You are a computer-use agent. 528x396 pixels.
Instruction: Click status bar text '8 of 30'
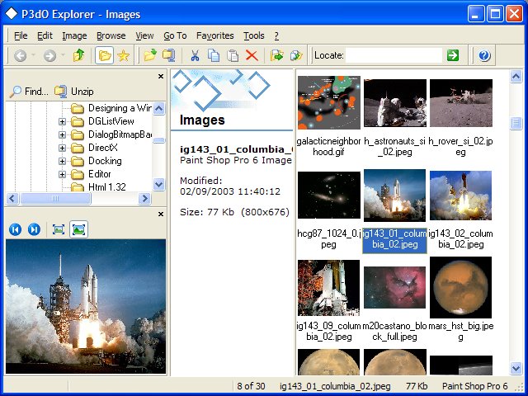point(251,386)
